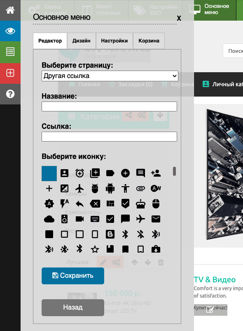Focus the Название text field
This screenshot has width=243, height=331.
(x=109, y=106)
